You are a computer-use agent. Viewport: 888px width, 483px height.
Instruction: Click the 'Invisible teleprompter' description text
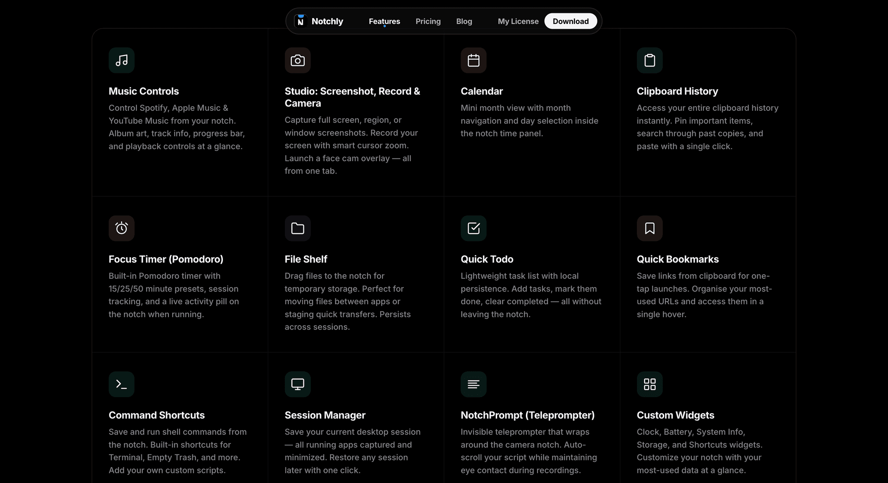point(529,451)
